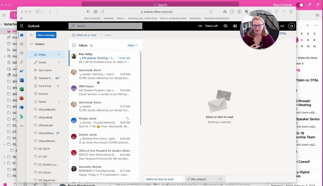Select the Office of Vice President message avatar

pos(74,153)
